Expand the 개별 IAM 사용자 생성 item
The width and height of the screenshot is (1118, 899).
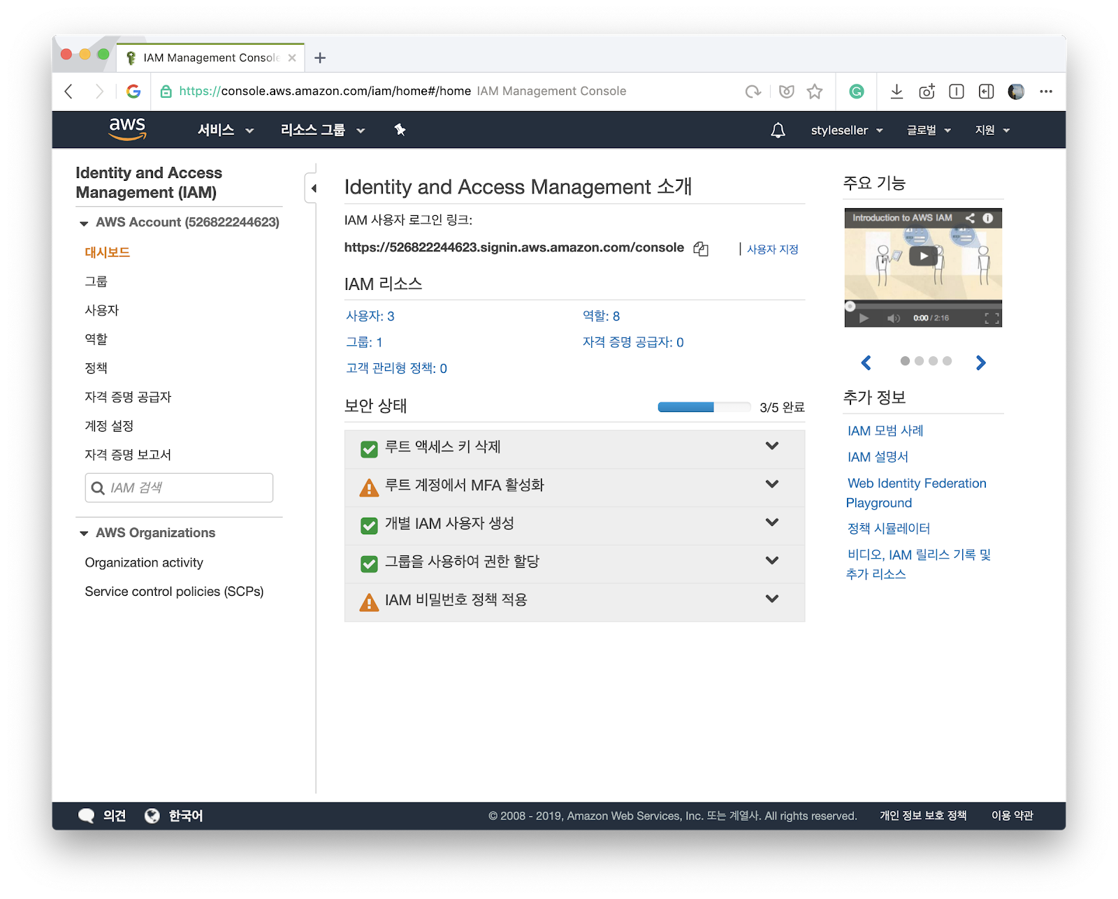coord(574,525)
